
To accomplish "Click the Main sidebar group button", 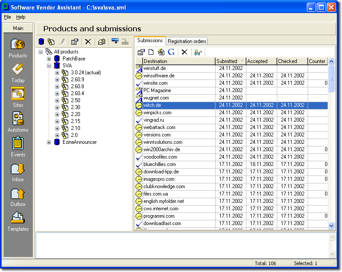I will (x=18, y=28).
